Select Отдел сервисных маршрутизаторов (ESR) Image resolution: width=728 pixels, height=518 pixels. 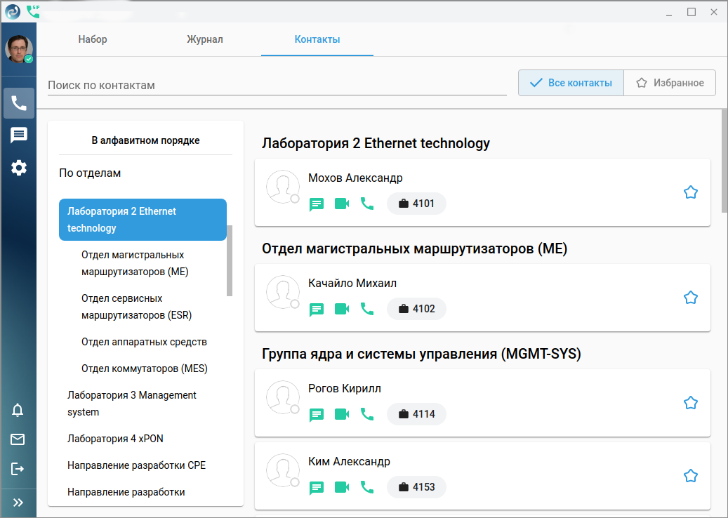pyautogui.click(x=136, y=307)
